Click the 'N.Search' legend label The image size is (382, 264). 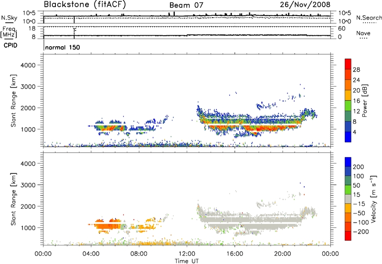(x=369, y=18)
